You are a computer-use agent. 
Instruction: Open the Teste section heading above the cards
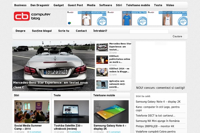click(57, 95)
